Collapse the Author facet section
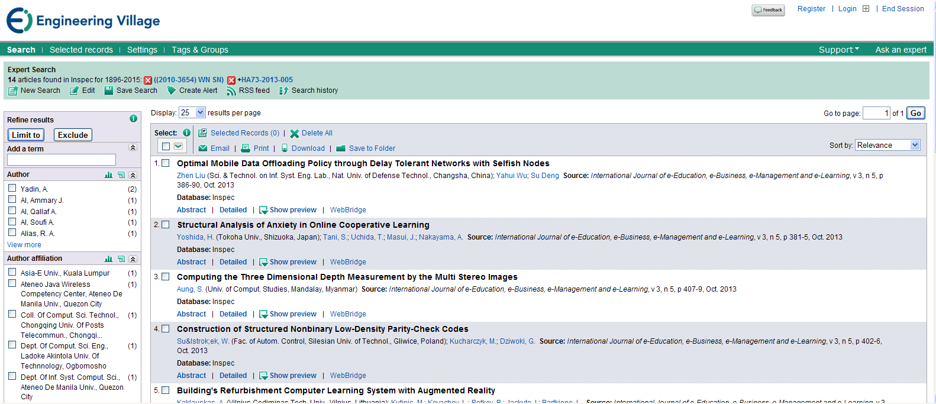This screenshot has height=404, width=936. click(x=133, y=175)
